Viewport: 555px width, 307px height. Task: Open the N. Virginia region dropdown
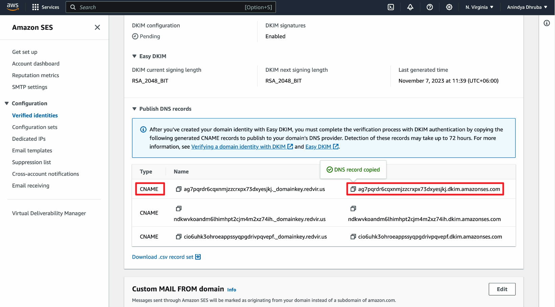pos(479,7)
